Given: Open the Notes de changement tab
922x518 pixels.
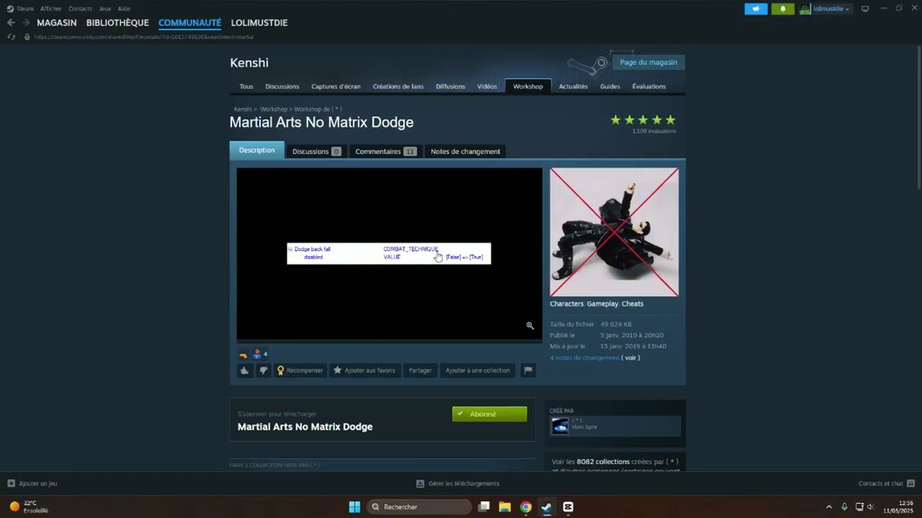Looking at the screenshot, I should coord(465,151).
